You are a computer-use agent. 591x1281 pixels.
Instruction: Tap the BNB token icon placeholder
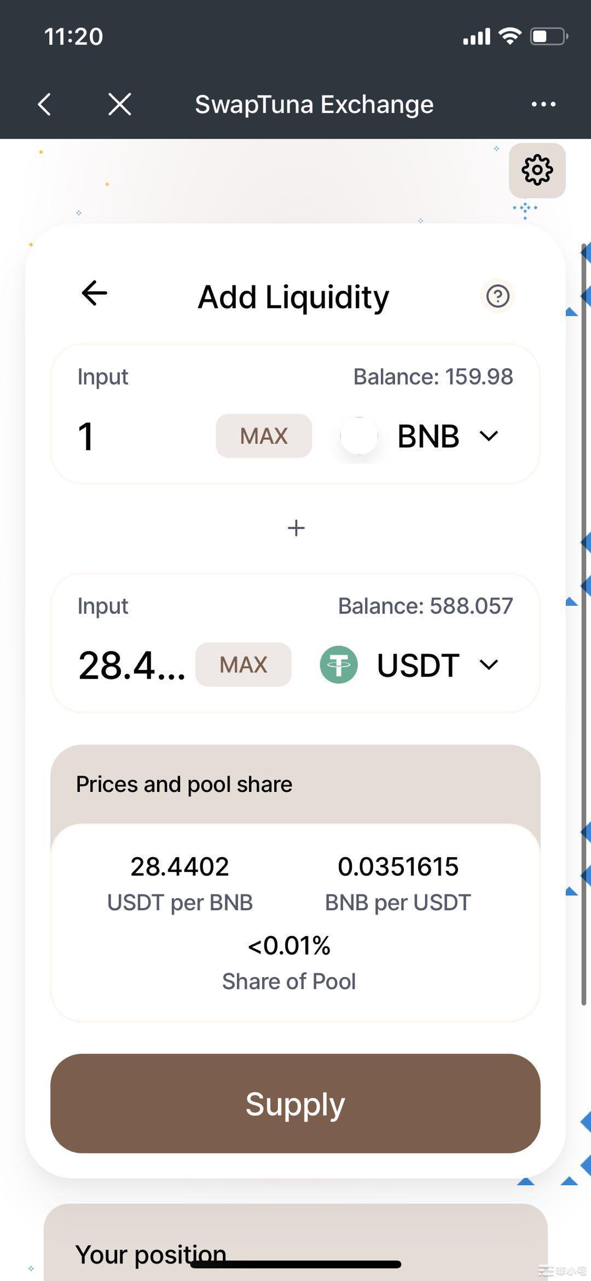coord(359,436)
